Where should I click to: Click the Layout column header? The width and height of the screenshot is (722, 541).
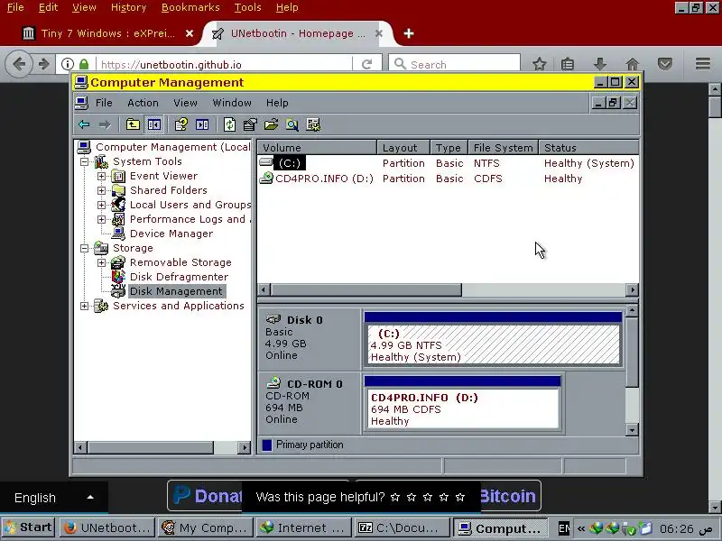[x=403, y=148]
